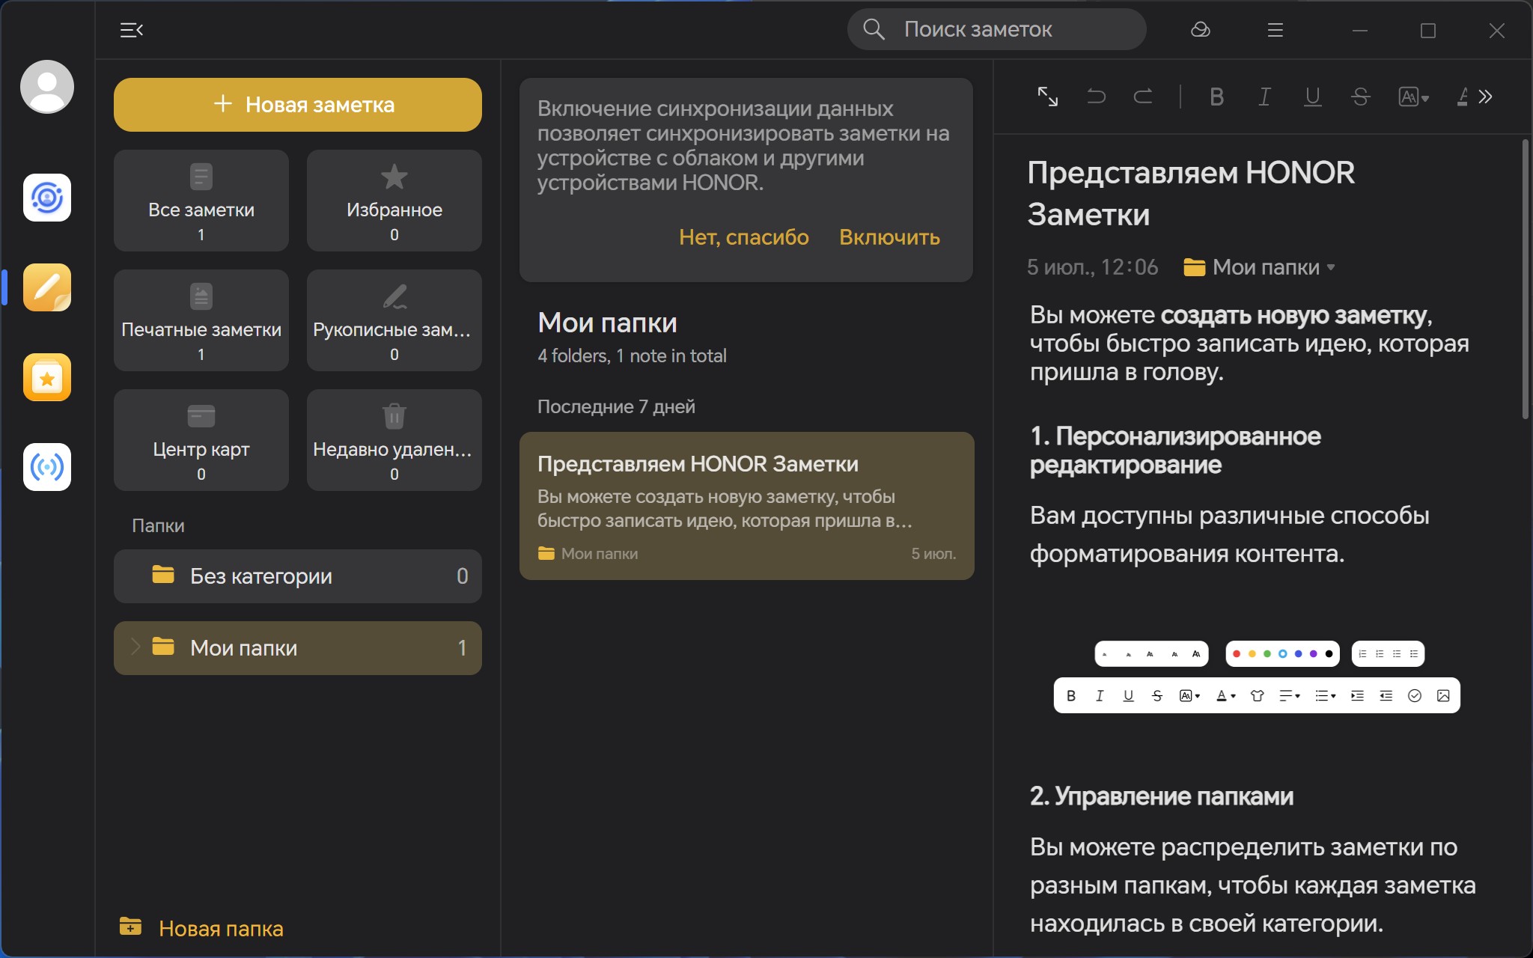The height and width of the screenshot is (958, 1533).
Task: Open the orange star favorites app icon
Action: tap(47, 377)
